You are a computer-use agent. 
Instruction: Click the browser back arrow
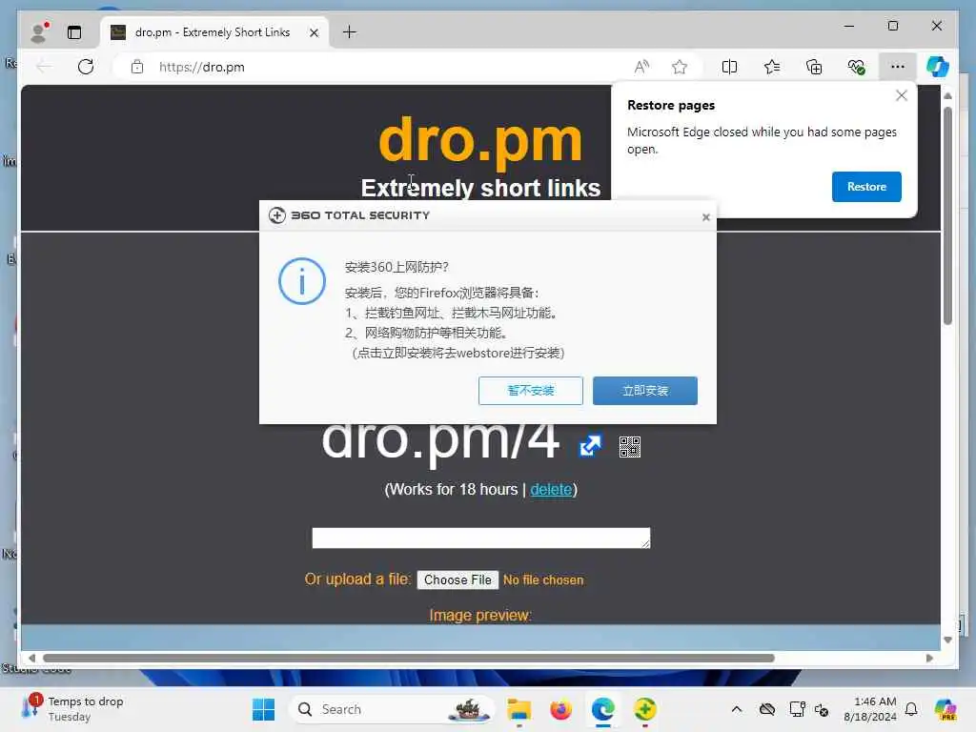point(44,67)
